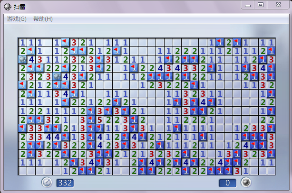The height and width of the screenshot is (193, 292).
Task: Select the remaining mines counter showing 0
Action: coord(228,183)
